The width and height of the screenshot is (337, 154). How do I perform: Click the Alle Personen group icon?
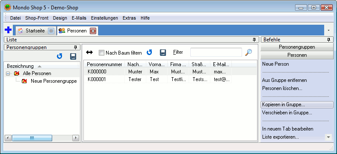17,73
